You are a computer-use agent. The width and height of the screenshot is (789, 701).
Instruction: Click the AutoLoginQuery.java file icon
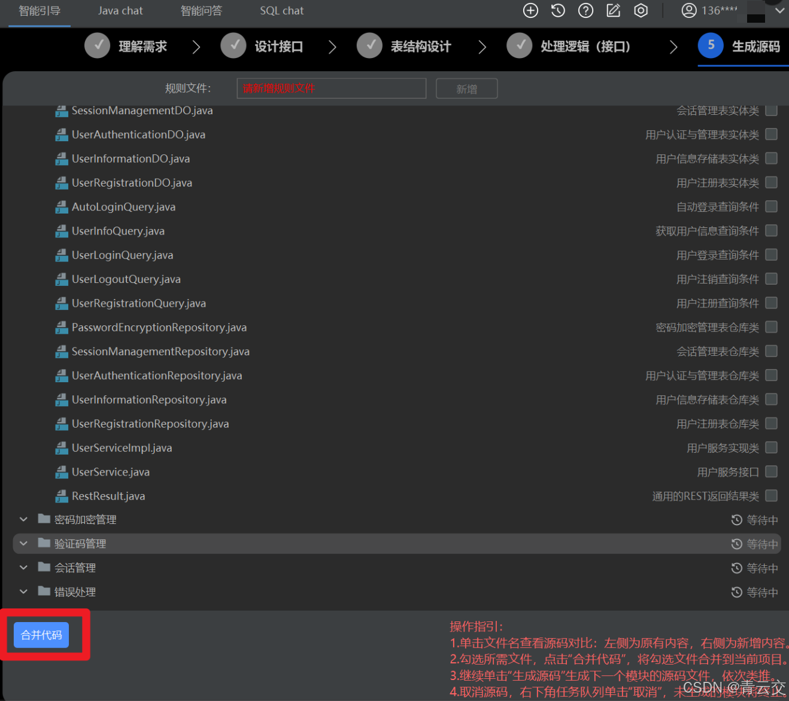tap(62, 207)
